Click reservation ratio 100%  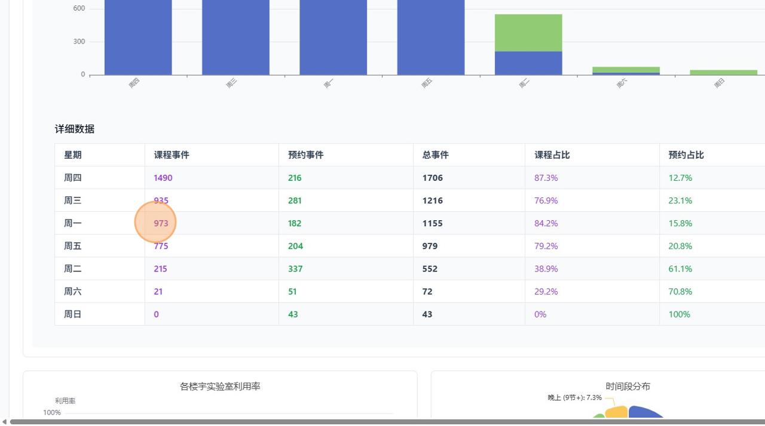point(679,314)
